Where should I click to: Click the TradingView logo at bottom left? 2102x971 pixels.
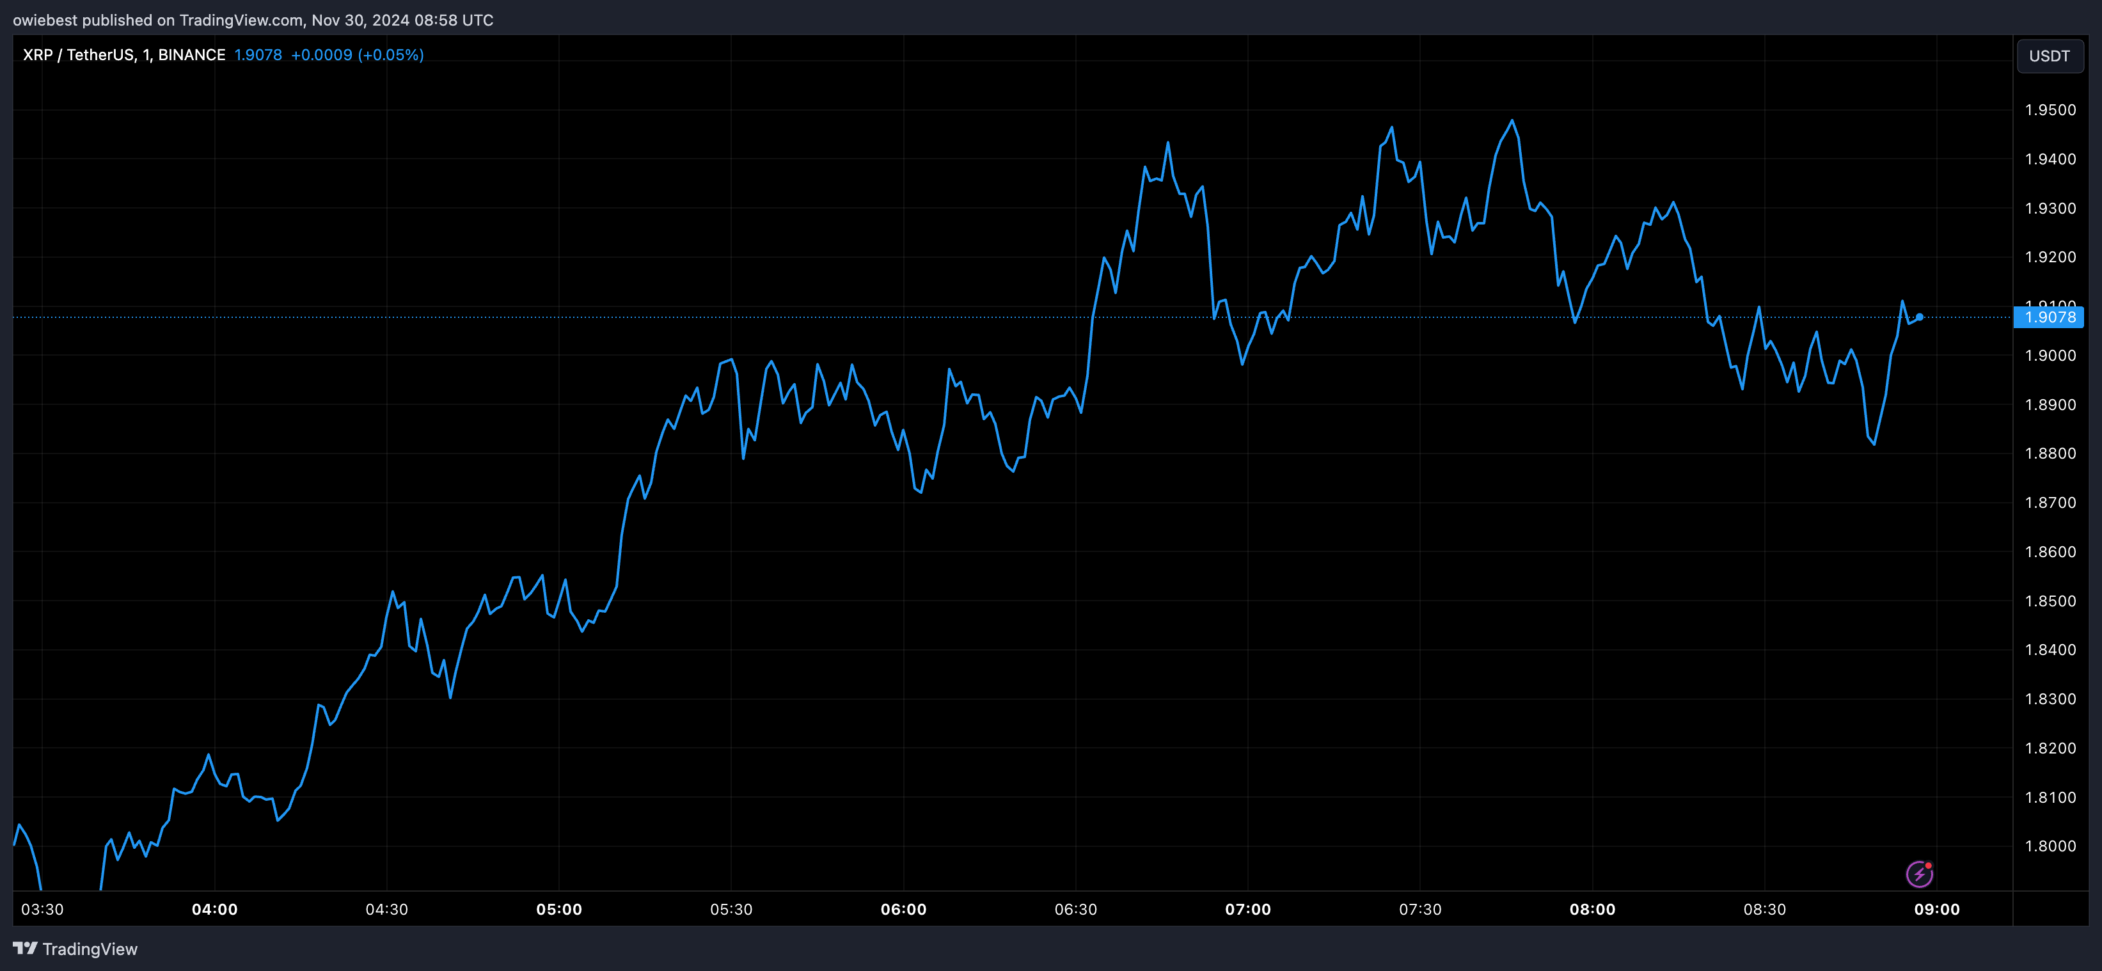75,949
